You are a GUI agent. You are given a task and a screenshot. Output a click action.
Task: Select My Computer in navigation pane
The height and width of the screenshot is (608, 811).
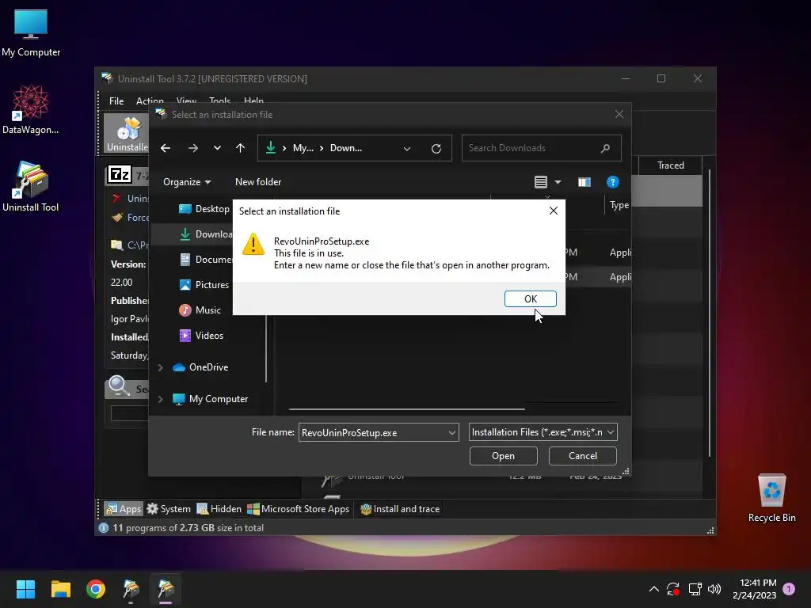(x=210, y=399)
